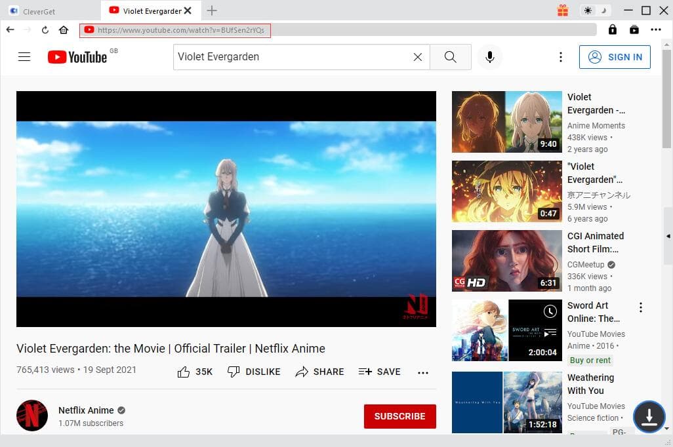Open the YouTube navigation hamburger menu
Image resolution: width=673 pixels, height=447 pixels.
(x=24, y=57)
